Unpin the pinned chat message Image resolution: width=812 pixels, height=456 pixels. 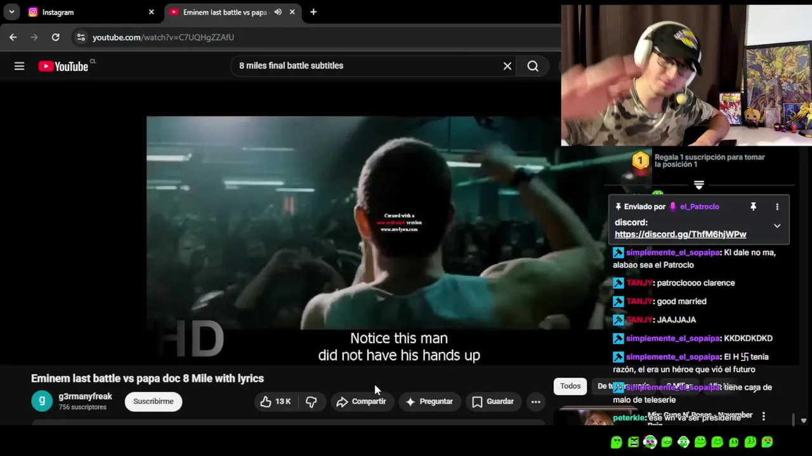pyautogui.click(x=753, y=206)
